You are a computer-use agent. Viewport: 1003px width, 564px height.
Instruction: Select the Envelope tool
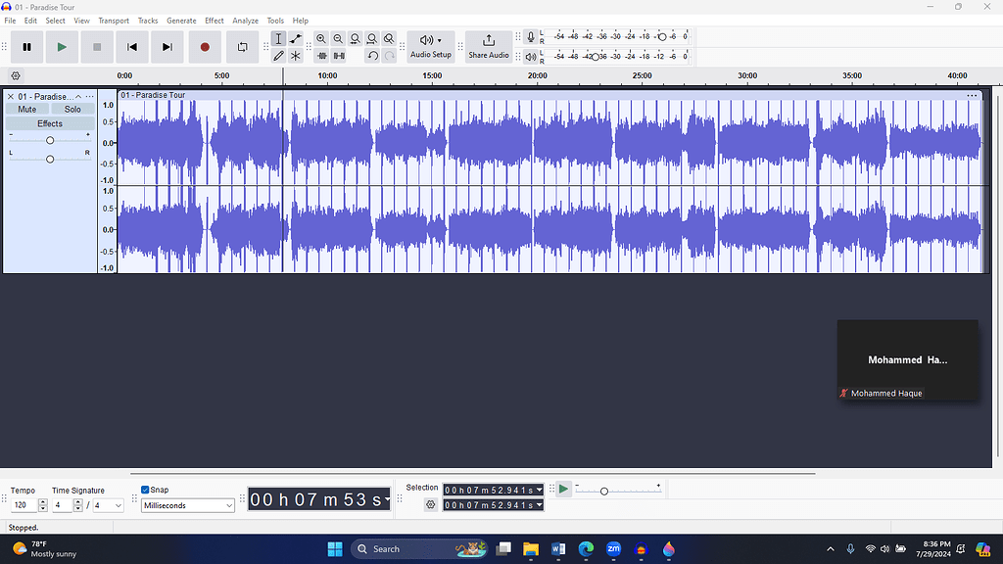click(x=295, y=38)
